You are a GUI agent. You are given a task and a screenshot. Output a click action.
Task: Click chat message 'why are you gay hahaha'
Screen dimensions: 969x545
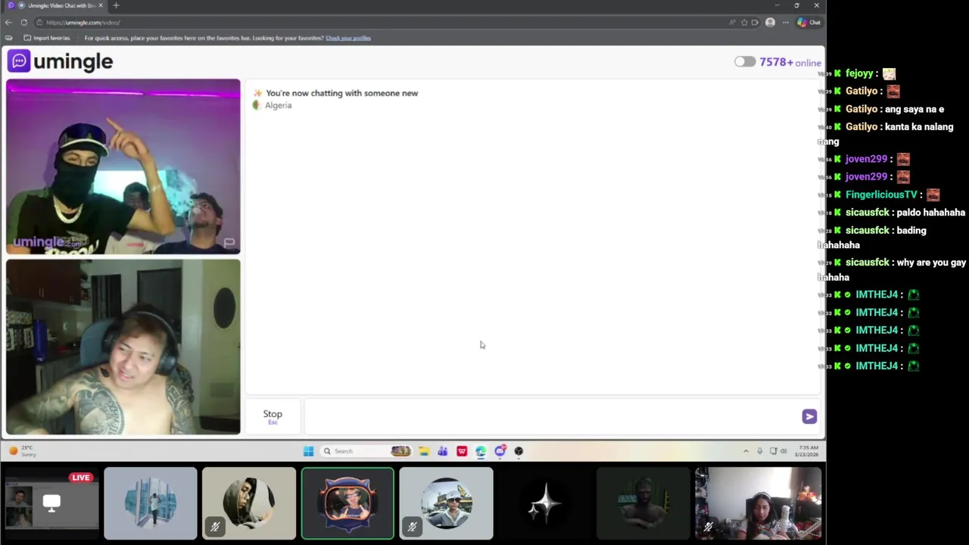pos(892,269)
